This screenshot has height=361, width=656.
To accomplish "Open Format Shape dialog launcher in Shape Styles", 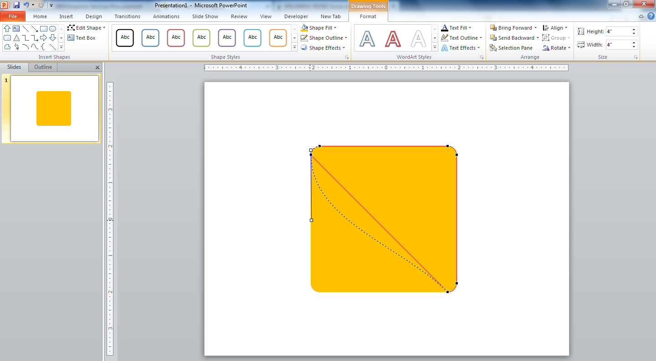I will coord(347,57).
